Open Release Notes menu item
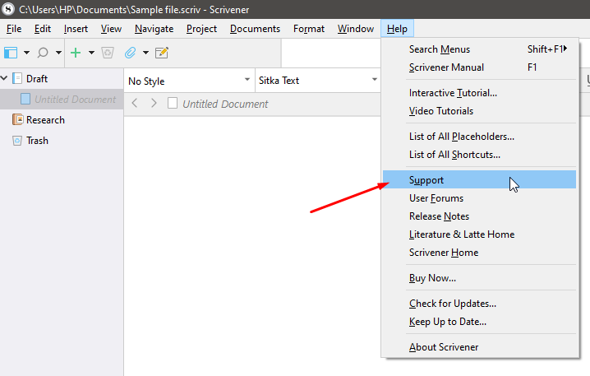The height and width of the screenshot is (376, 590). point(479,216)
